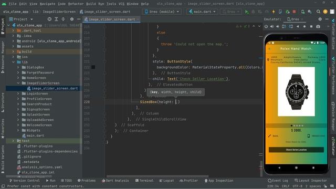
Task: Collapse the lib folder
Action: pos(14,62)
